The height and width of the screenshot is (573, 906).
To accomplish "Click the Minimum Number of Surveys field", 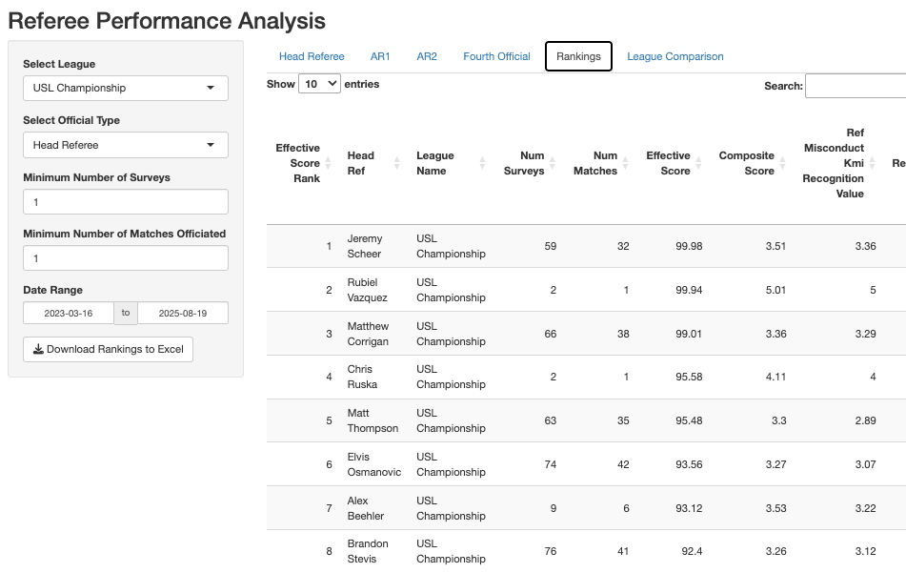I will click(126, 202).
